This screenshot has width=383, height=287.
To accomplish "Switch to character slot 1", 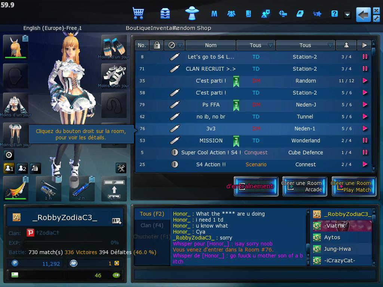I will [9, 168].
